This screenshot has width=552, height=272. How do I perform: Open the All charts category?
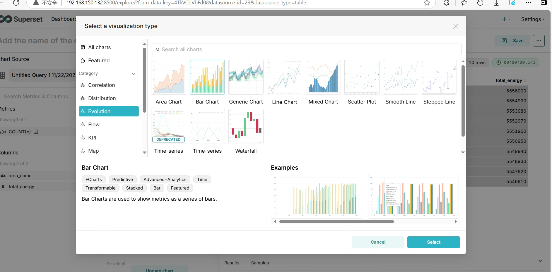(109, 47)
